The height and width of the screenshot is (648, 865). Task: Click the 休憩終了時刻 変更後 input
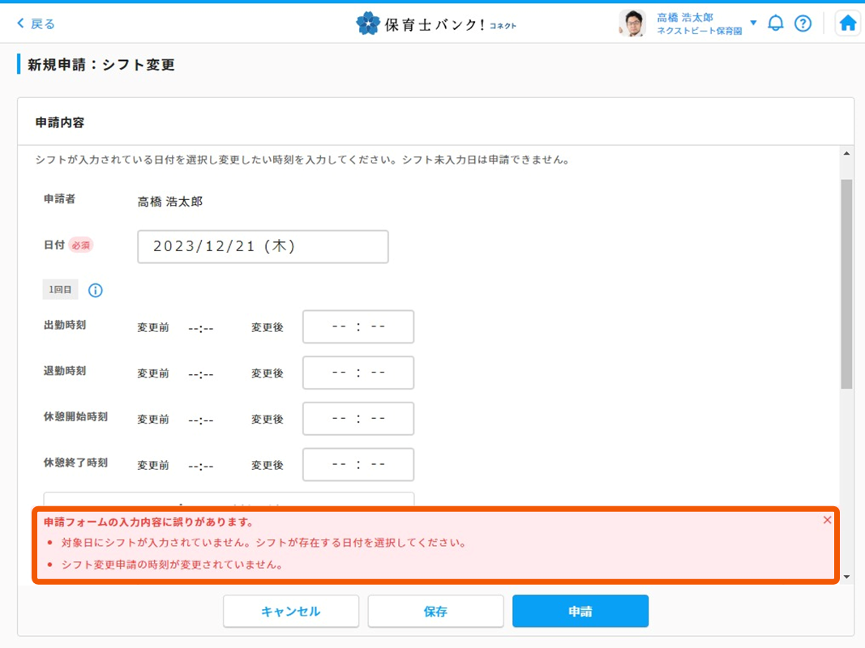point(358,464)
